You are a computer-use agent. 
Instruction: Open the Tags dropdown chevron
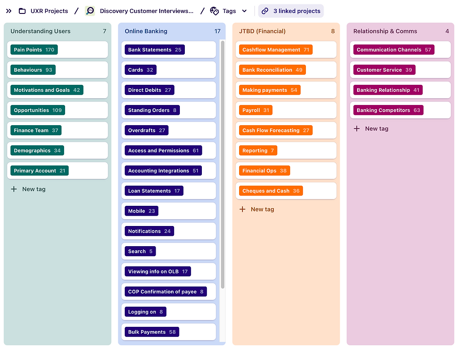click(x=244, y=11)
